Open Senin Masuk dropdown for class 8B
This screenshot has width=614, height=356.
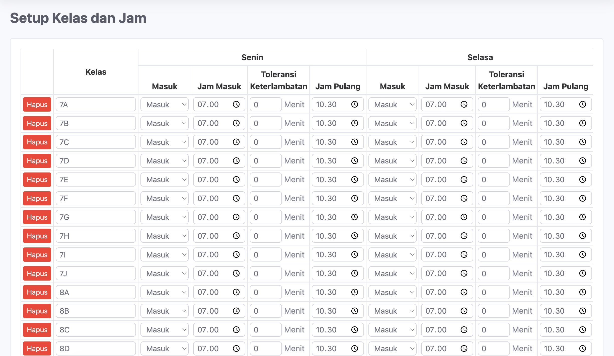[165, 311]
